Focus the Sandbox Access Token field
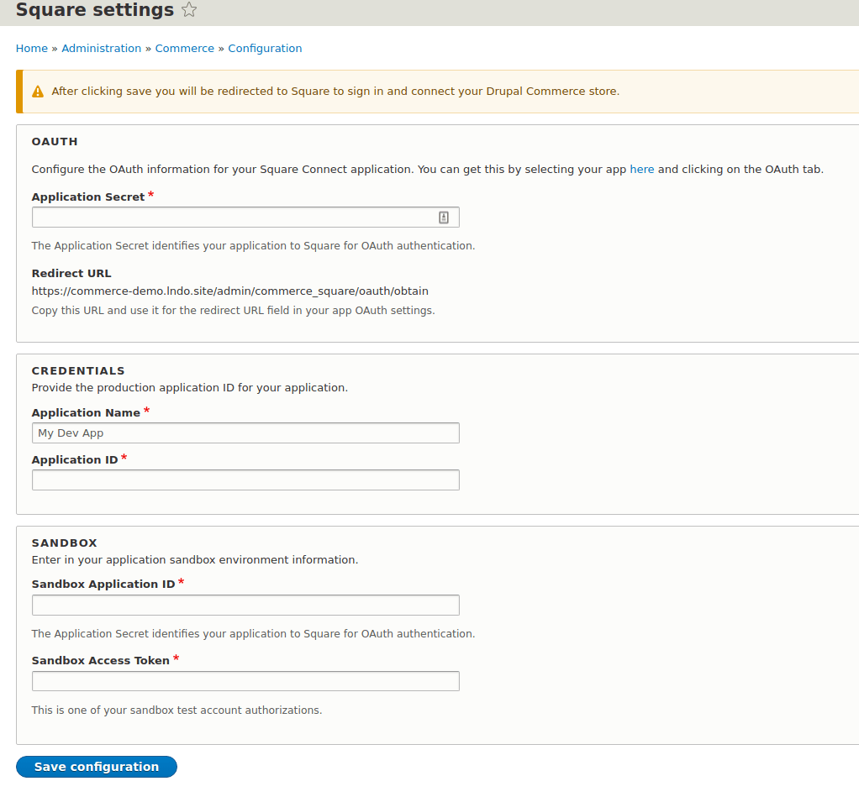Image resolution: width=859 pixels, height=797 pixels. point(244,681)
